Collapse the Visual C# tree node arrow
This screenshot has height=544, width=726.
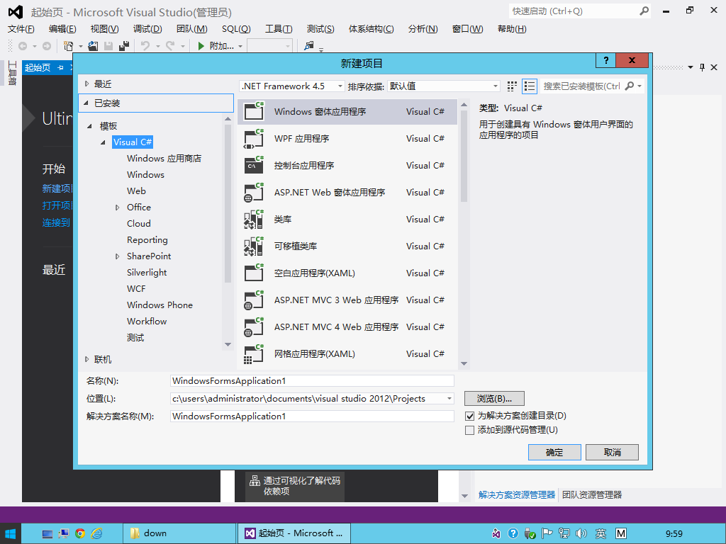click(104, 142)
